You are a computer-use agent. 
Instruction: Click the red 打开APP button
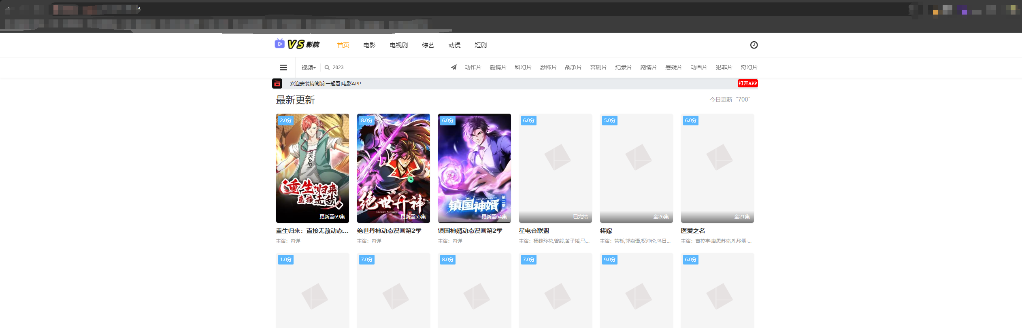pyautogui.click(x=747, y=83)
